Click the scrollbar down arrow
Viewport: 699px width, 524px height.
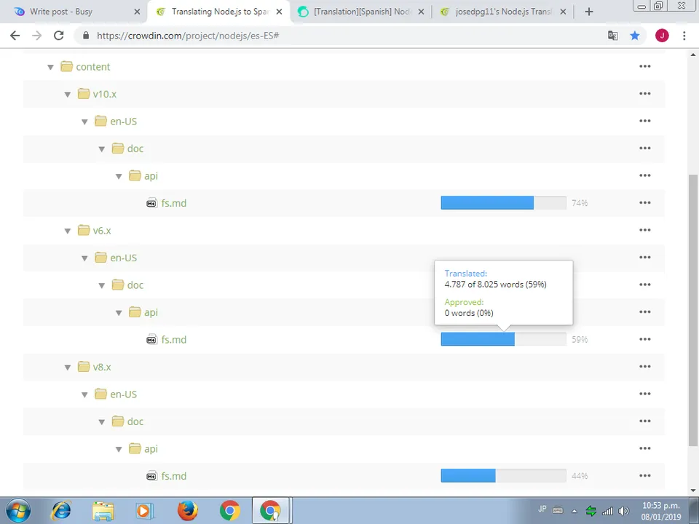[692, 491]
